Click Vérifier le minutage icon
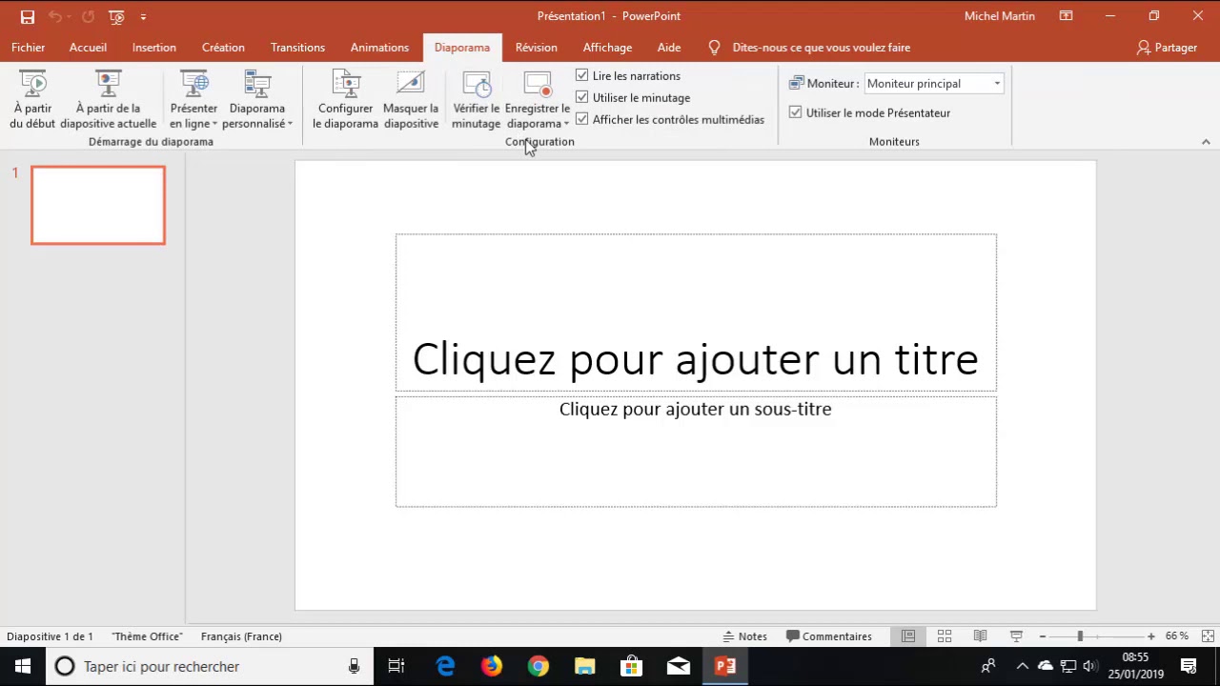 pos(477,84)
